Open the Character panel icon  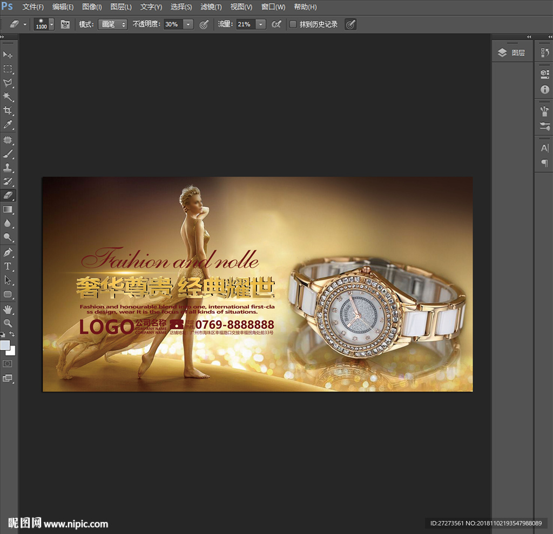pos(544,148)
